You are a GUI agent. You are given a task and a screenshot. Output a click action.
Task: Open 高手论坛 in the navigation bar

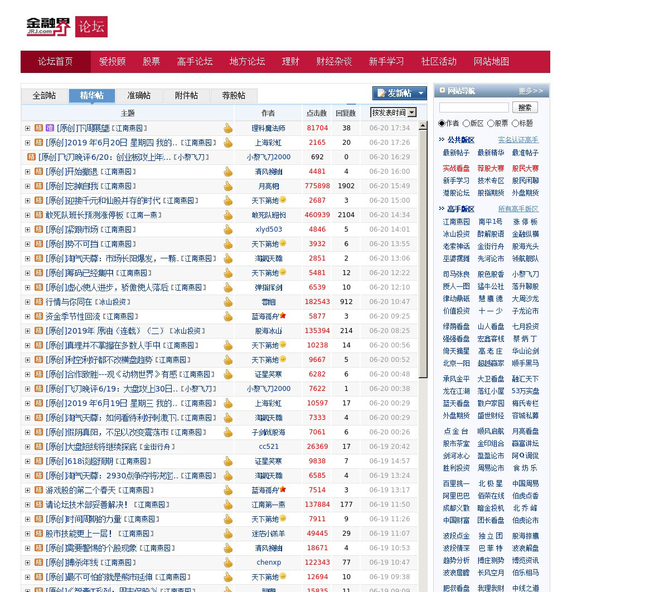point(195,62)
